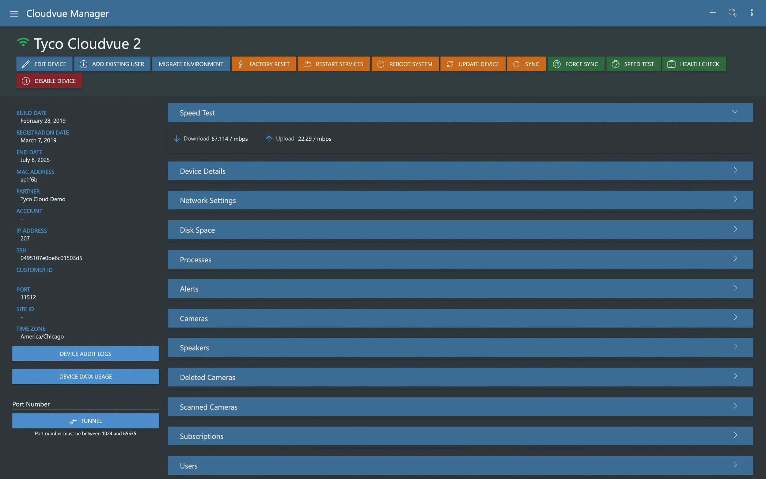Collapse the Speed Test panel

735,112
